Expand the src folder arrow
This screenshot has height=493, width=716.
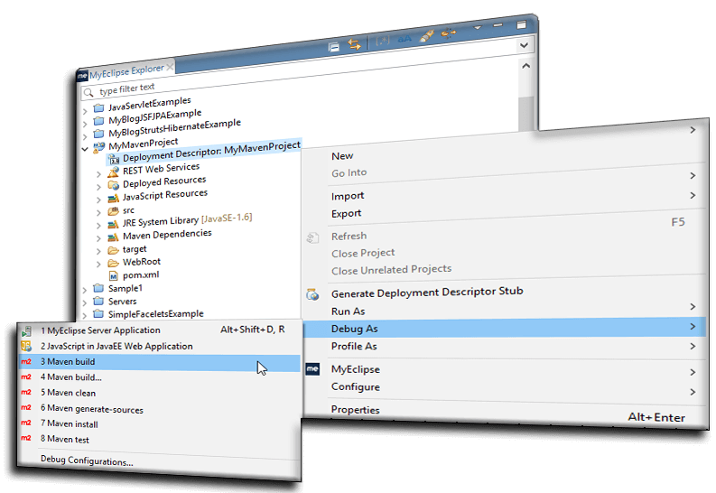coord(98,212)
